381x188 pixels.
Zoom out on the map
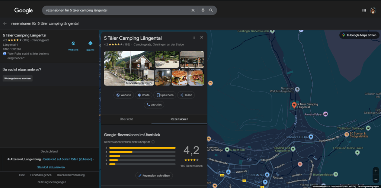pos(376,179)
